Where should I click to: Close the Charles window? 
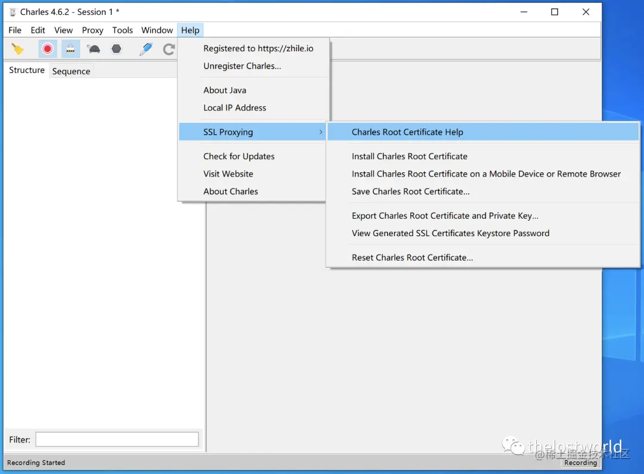(586, 12)
